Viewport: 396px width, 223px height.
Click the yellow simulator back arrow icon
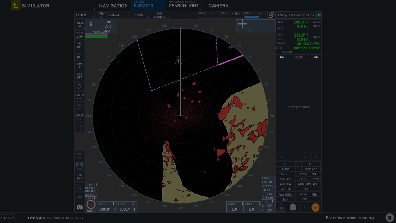pyautogui.click(x=15, y=5)
